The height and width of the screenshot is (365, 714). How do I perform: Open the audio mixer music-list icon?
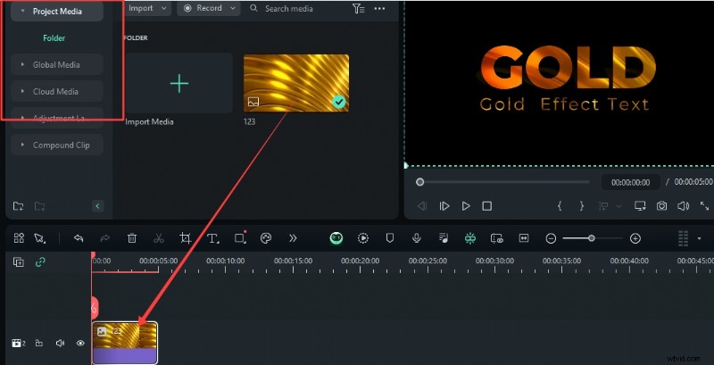[x=443, y=238]
